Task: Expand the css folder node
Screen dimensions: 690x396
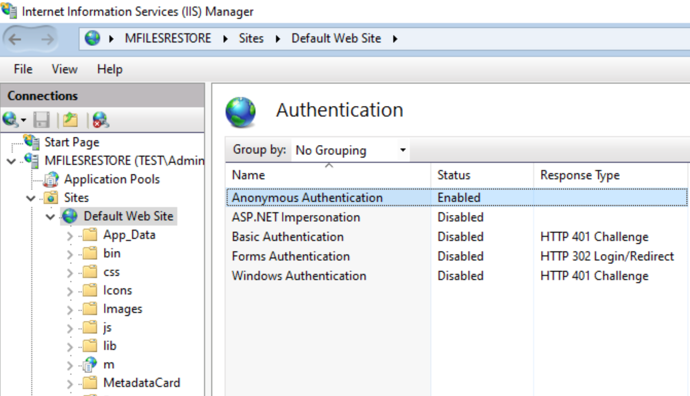Action: coord(70,273)
